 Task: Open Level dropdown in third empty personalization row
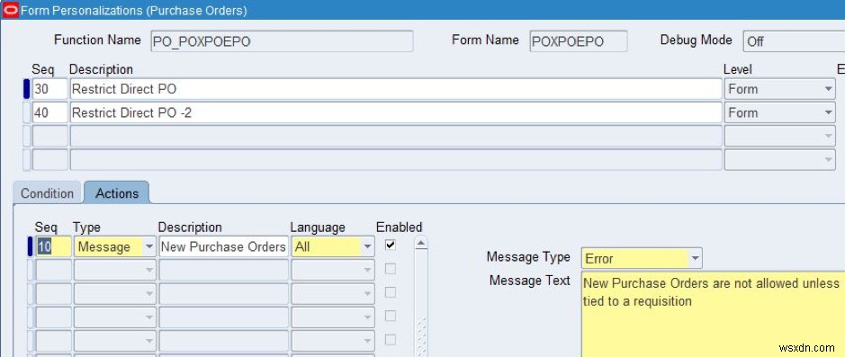coord(829,136)
